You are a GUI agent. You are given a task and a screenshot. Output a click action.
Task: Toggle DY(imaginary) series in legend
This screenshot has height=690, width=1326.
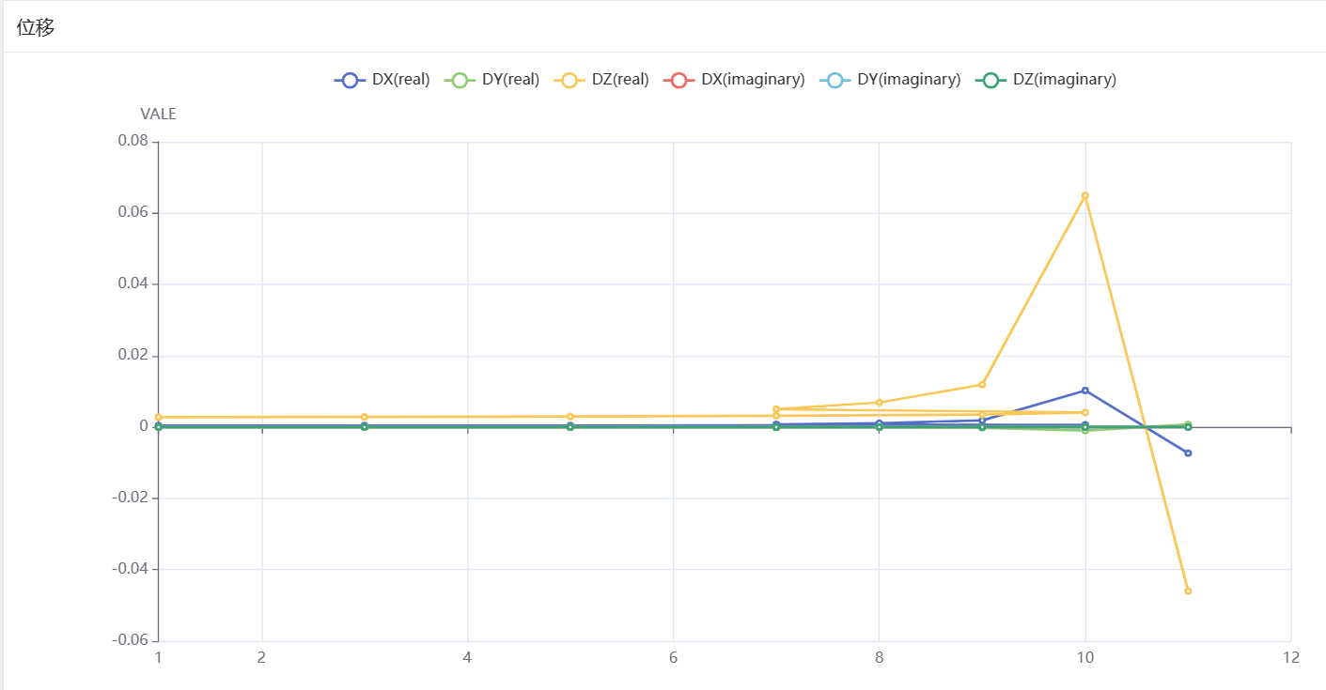(890, 80)
